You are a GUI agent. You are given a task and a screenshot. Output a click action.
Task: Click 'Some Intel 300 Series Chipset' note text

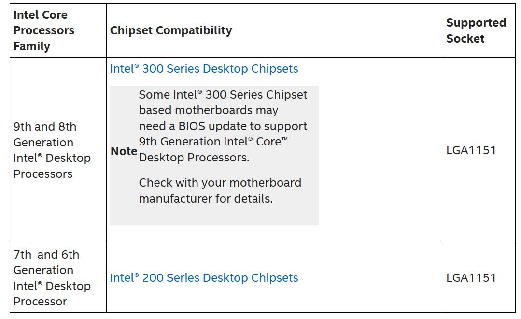pos(223,94)
